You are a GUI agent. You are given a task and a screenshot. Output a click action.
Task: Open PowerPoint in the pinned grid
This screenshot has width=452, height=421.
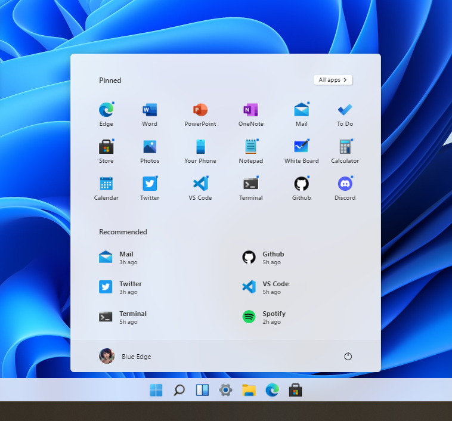point(200,114)
